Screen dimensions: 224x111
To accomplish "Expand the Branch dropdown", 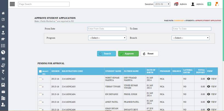I will [x=190, y=38].
